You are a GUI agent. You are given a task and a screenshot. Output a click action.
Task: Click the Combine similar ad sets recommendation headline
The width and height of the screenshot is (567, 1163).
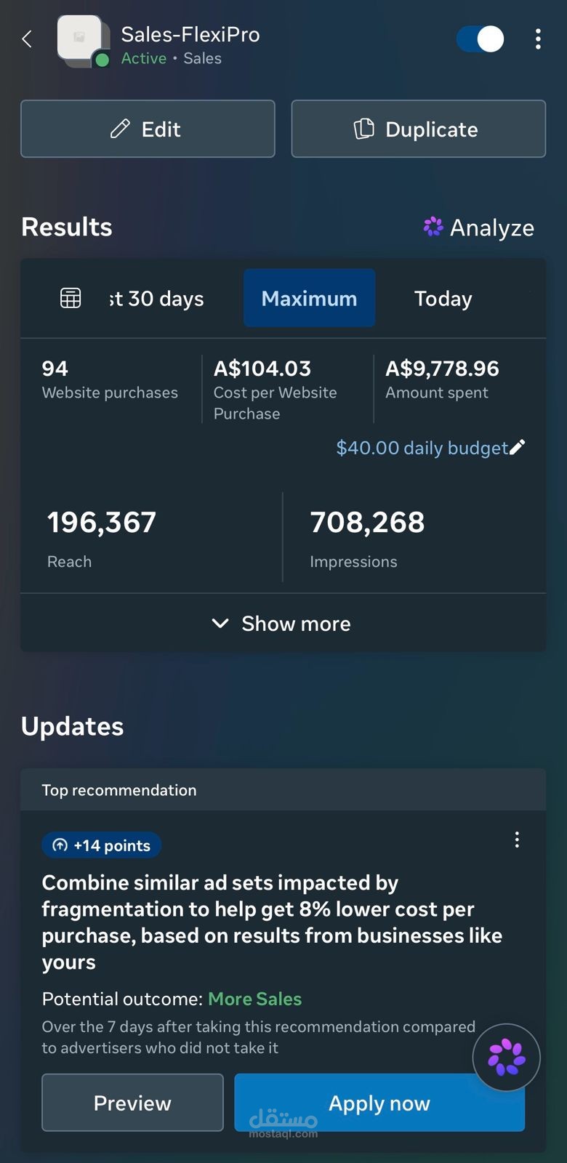pyautogui.click(x=272, y=922)
